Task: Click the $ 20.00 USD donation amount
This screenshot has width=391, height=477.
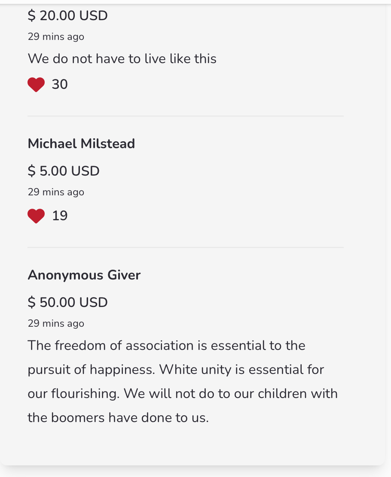Action: [x=67, y=16]
